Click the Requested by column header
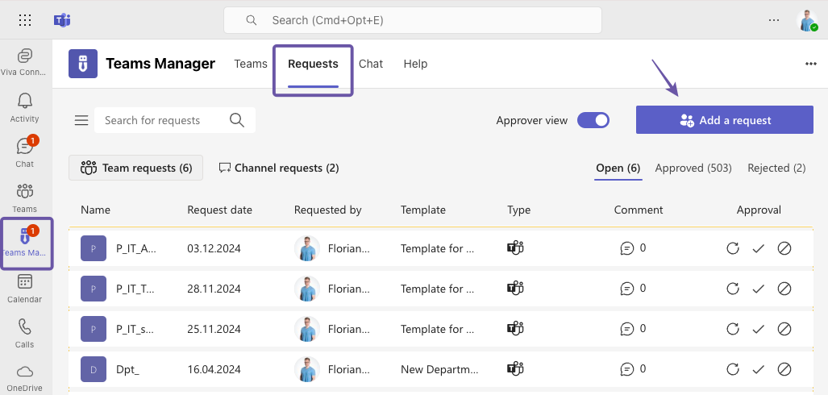This screenshot has width=828, height=395. pyautogui.click(x=328, y=210)
